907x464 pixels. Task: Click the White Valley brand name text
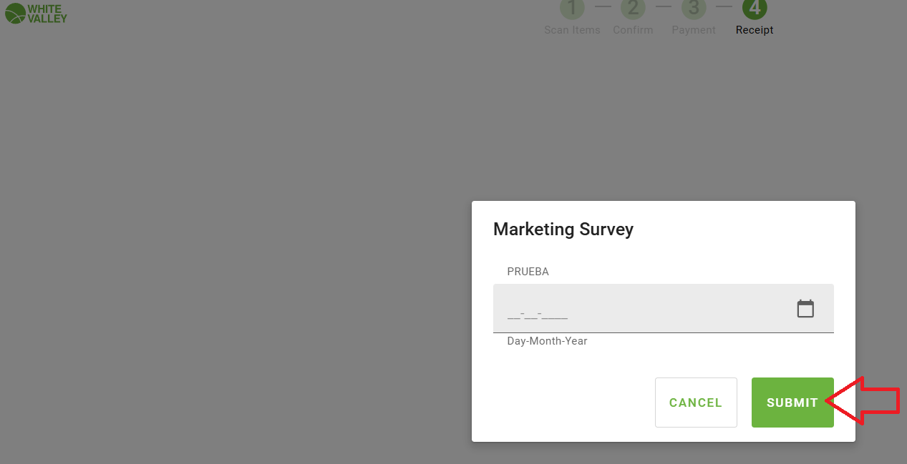[x=47, y=13]
